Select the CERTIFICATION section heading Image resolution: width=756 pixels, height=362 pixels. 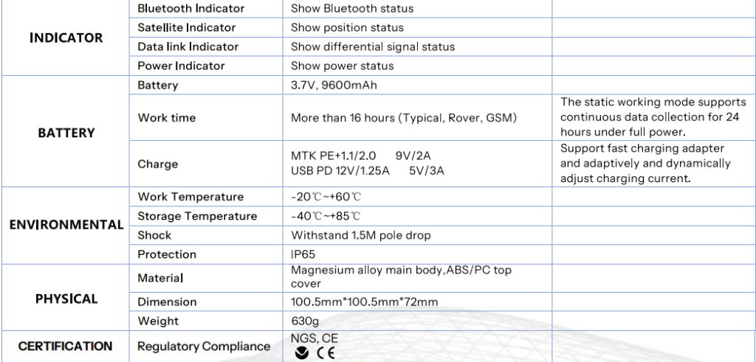point(66,346)
